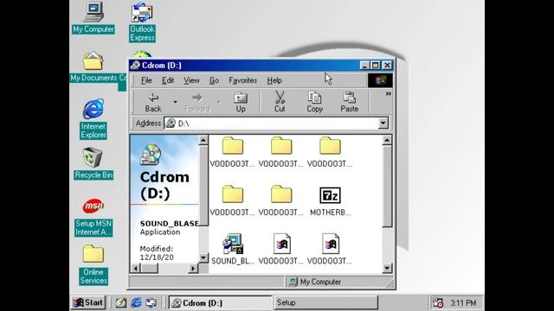This screenshot has width=554, height=311.
Task: Open the File menu
Action: point(146,80)
